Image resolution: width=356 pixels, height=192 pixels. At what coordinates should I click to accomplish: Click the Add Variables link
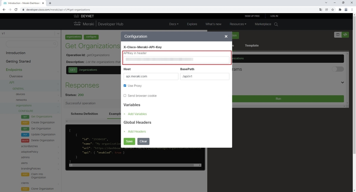coord(137,114)
